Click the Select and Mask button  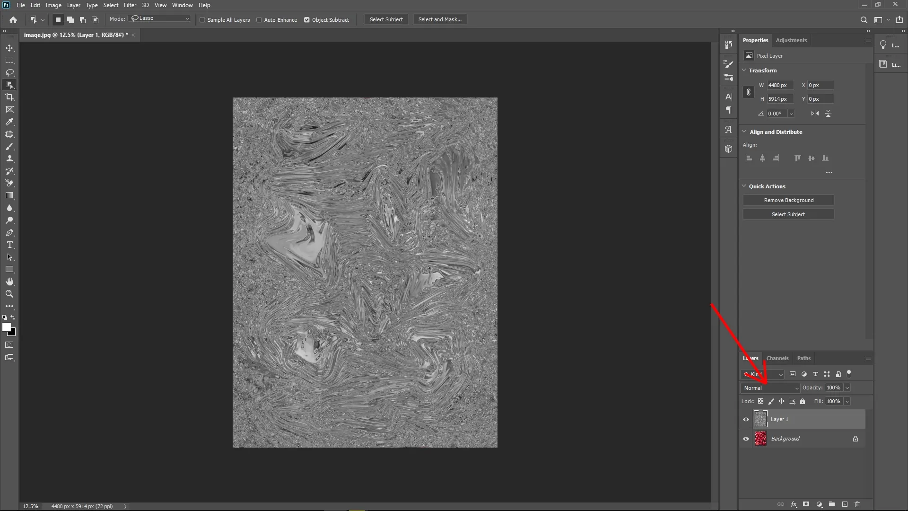pyautogui.click(x=439, y=19)
